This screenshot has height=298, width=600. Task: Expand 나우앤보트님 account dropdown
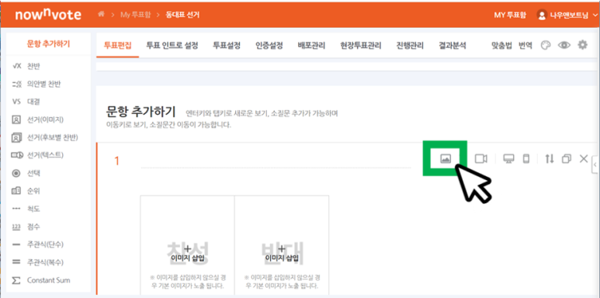(x=595, y=15)
